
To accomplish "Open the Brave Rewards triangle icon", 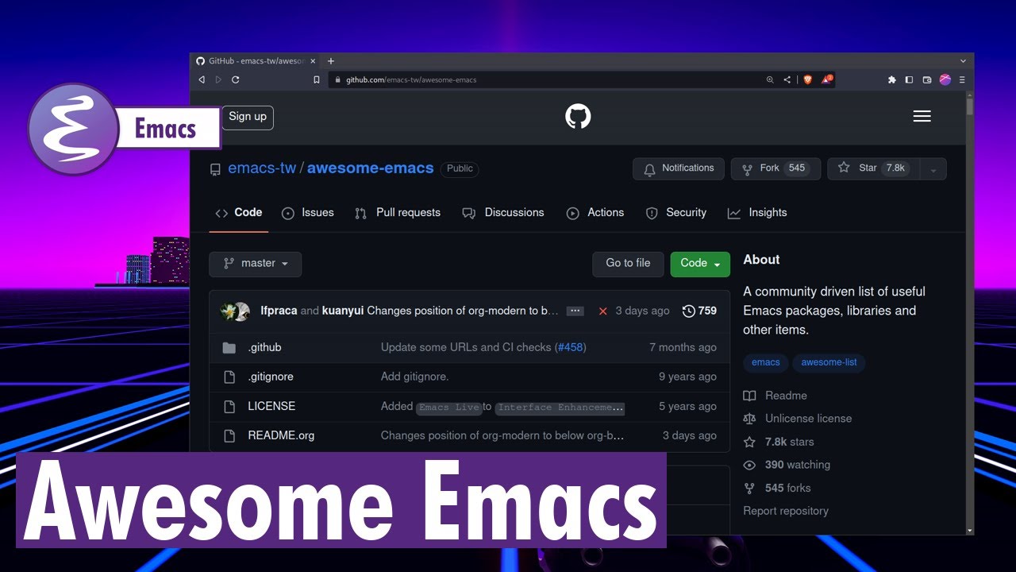I will [x=828, y=79].
